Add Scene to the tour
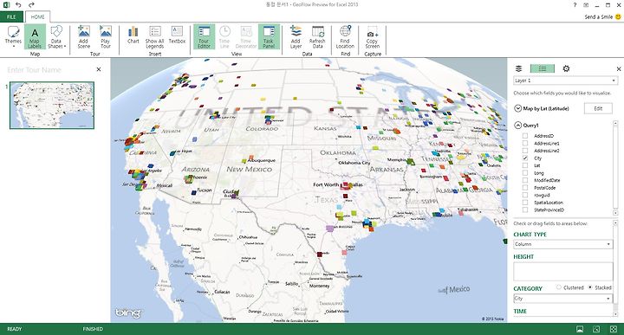 tap(83, 36)
